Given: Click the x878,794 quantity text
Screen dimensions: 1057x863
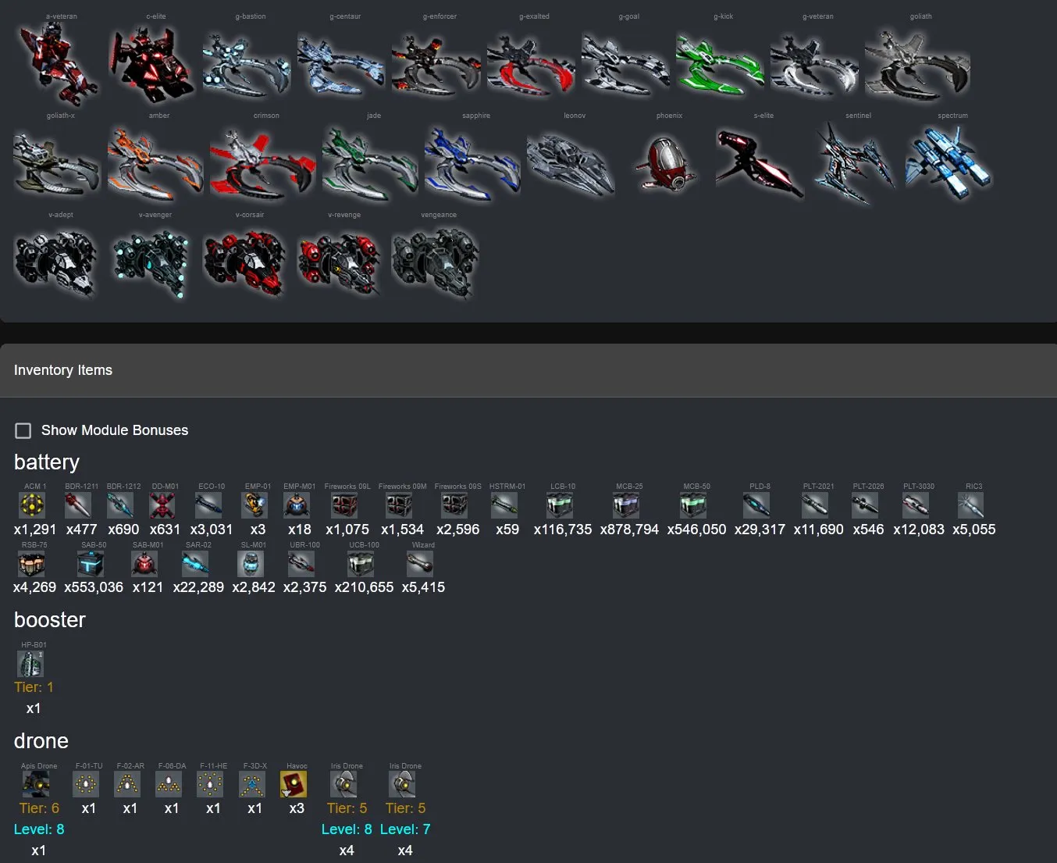Looking at the screenshot, I should [629, 530].
